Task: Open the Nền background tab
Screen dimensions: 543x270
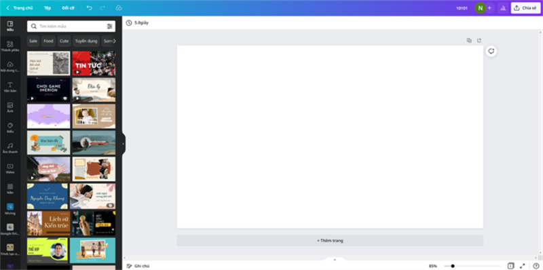Action: coord(10,189)
